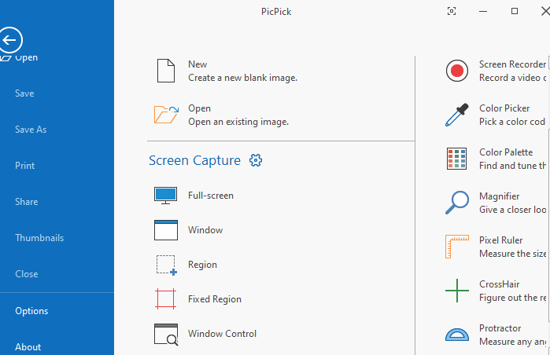Click the CrossHair label
Screen dimensions: 550x355
click(499, 284)
